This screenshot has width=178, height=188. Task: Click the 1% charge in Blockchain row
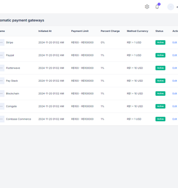coord(102,94)
